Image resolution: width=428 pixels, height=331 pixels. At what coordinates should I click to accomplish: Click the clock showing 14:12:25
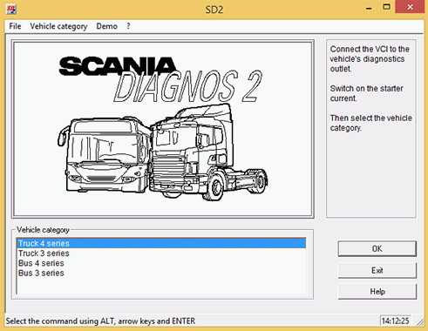coord(395,321)
